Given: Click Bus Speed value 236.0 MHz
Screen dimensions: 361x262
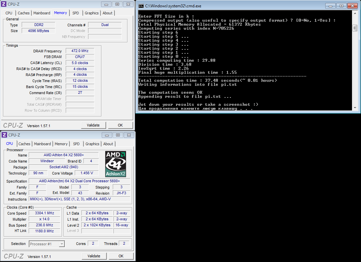Looking at the screenshot, I should (x=44, y=225).
